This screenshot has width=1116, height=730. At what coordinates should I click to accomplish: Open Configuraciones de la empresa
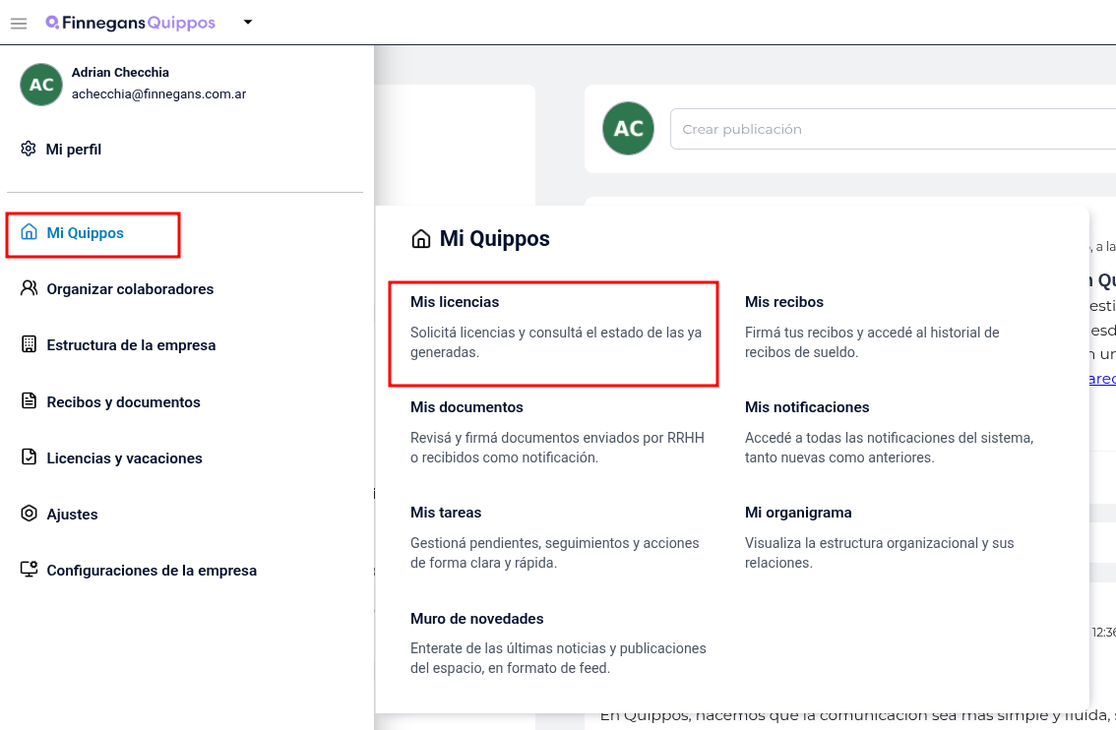152,571
